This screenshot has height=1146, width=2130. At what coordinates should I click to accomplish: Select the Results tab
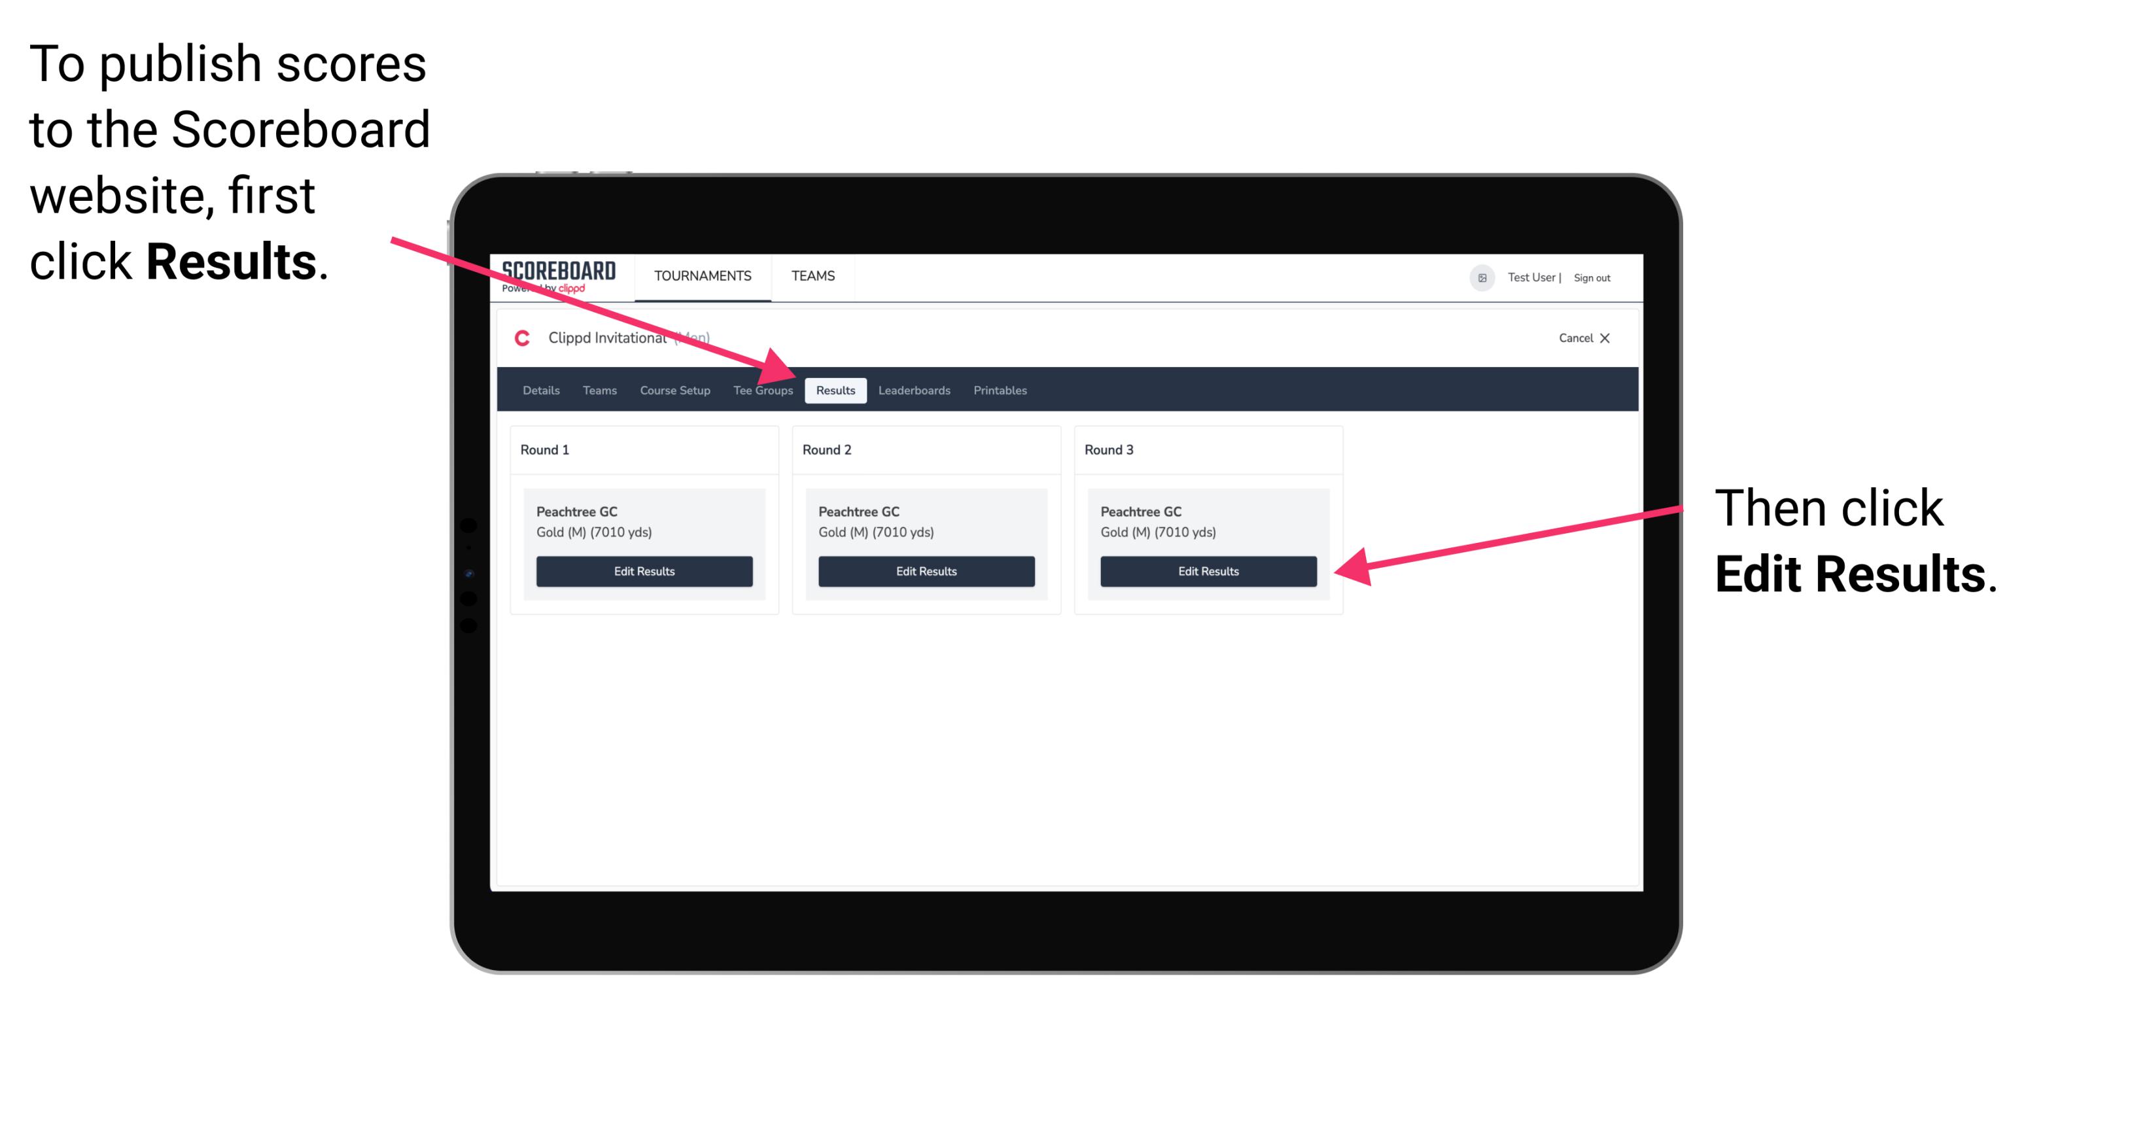coord(833,391)
